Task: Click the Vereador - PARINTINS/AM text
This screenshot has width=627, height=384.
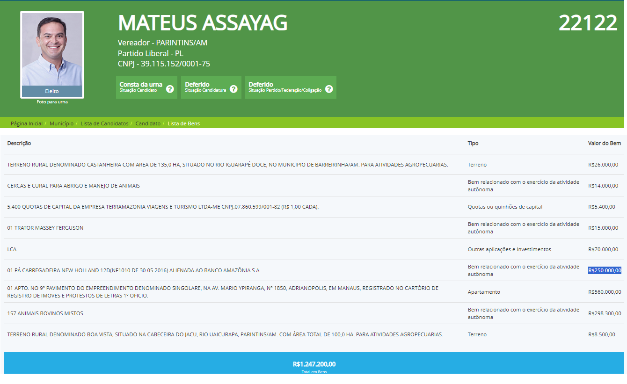Action: [162, 43]
